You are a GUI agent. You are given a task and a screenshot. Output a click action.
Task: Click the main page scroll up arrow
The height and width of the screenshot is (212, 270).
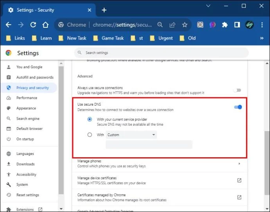point(267,63)
